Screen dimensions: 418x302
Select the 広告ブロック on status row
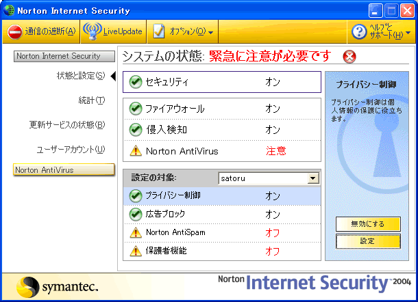[x=222, y=215]
